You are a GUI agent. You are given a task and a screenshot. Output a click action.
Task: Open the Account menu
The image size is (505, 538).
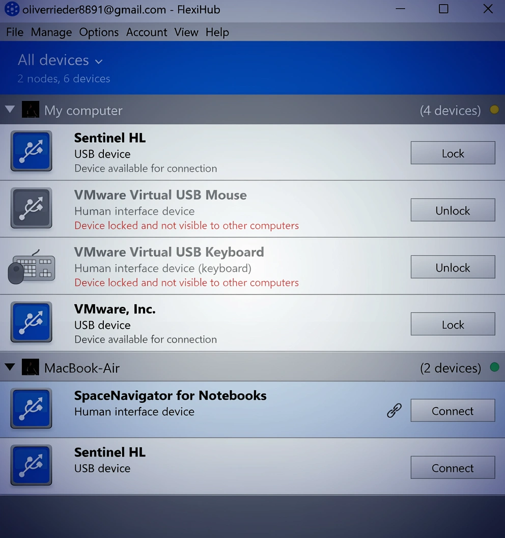tap(147, 32)
